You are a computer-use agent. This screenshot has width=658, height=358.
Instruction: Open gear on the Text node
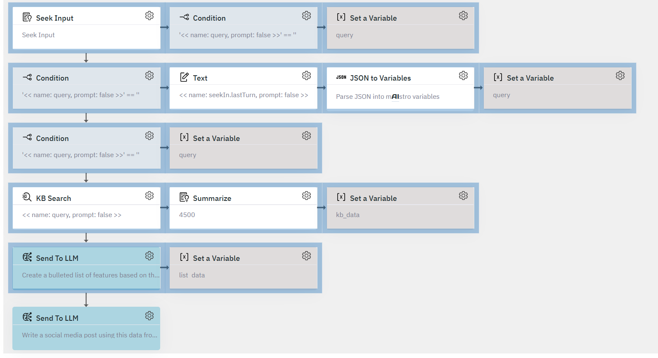click(x=306, y=76)
